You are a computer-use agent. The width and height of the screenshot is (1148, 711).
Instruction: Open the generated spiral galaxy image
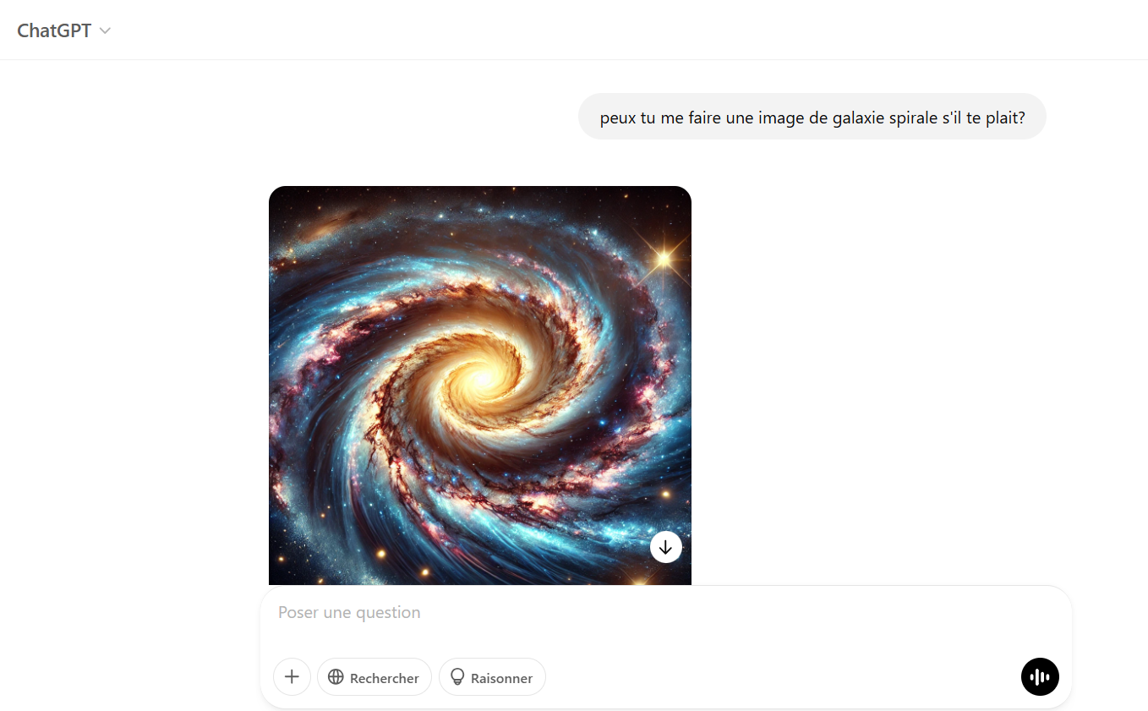click(480, 386)
